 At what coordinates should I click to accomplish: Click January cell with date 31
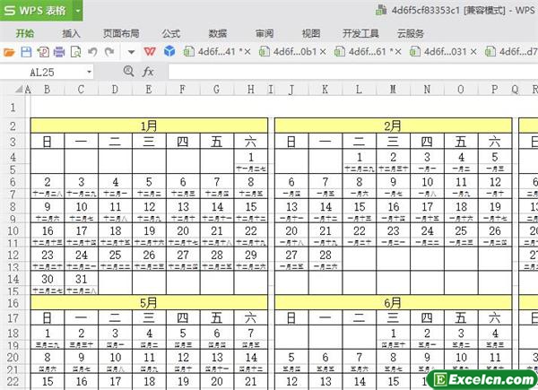(82, 279)
